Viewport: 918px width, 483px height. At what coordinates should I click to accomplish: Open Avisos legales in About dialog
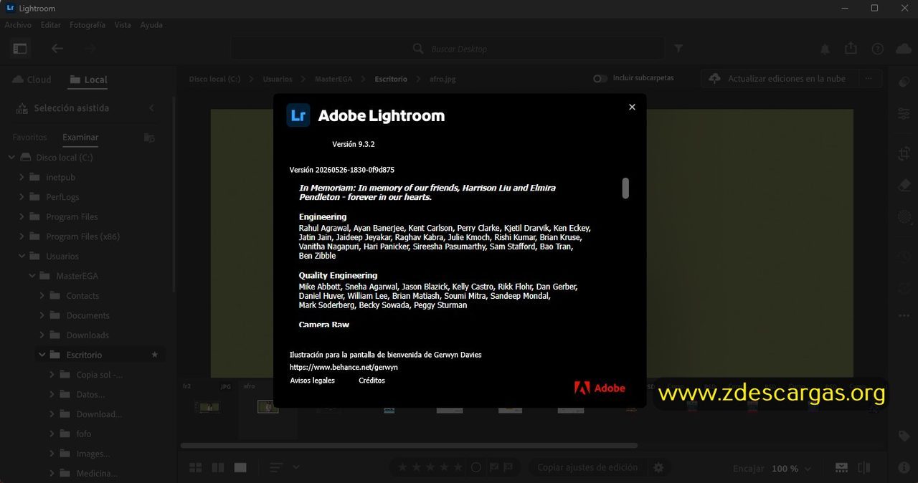pyautogui.click(x=312, y=381)
